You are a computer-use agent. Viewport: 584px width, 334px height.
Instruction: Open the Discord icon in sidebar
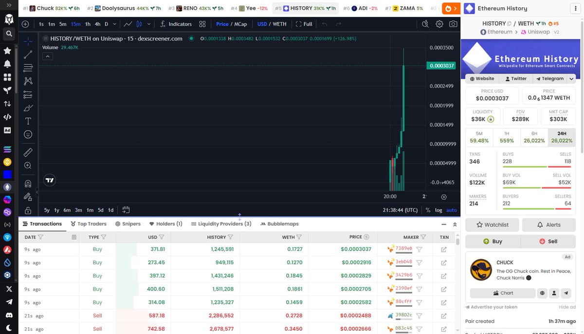[x=8, y=315]
